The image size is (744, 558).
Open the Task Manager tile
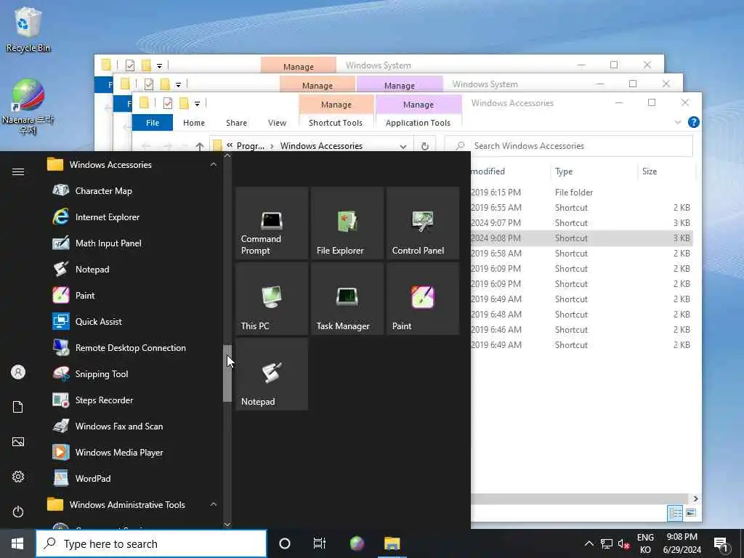pyautogui.click(x=347, y=299)
